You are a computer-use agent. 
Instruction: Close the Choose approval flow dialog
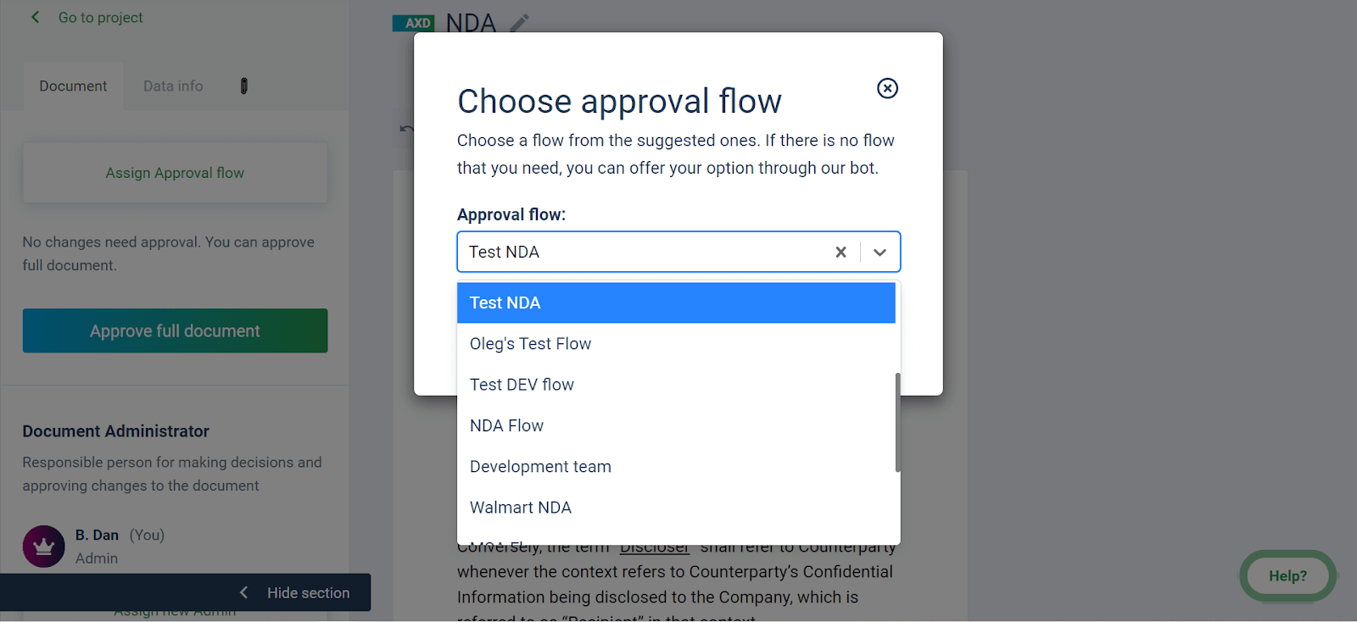click(x=887, y=88)
